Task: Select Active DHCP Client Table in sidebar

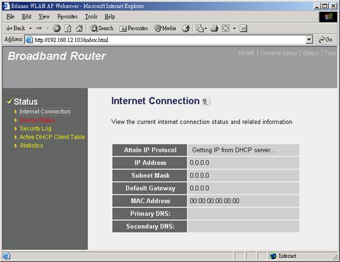Action: 53,137
